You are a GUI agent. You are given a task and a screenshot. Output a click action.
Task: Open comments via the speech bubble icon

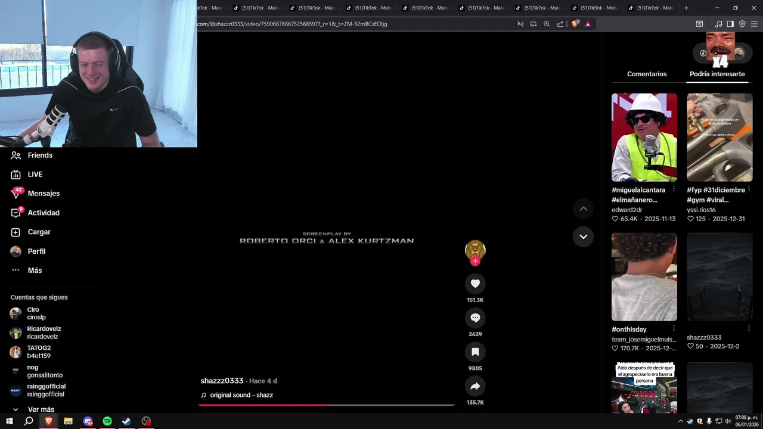click(x=475, y=318)
